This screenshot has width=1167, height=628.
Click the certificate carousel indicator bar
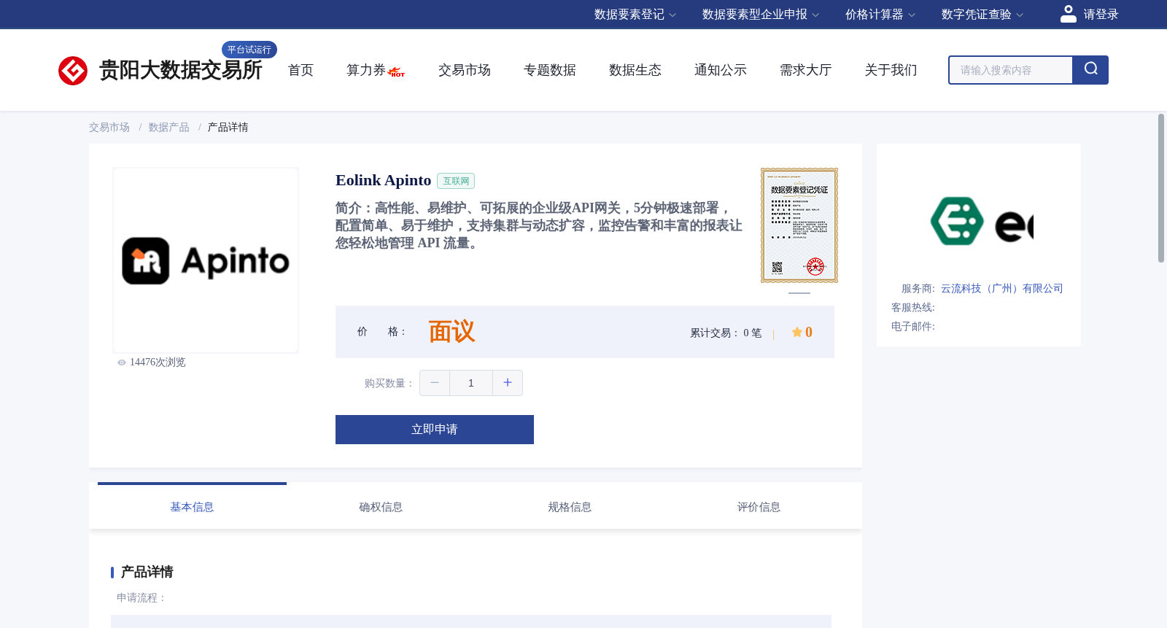[x=799, y=293]
